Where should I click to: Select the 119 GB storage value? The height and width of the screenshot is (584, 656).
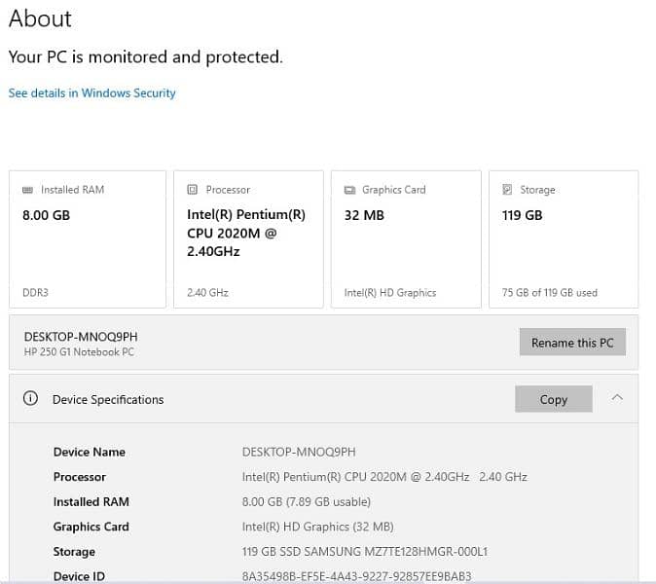[x=522, y=215]
